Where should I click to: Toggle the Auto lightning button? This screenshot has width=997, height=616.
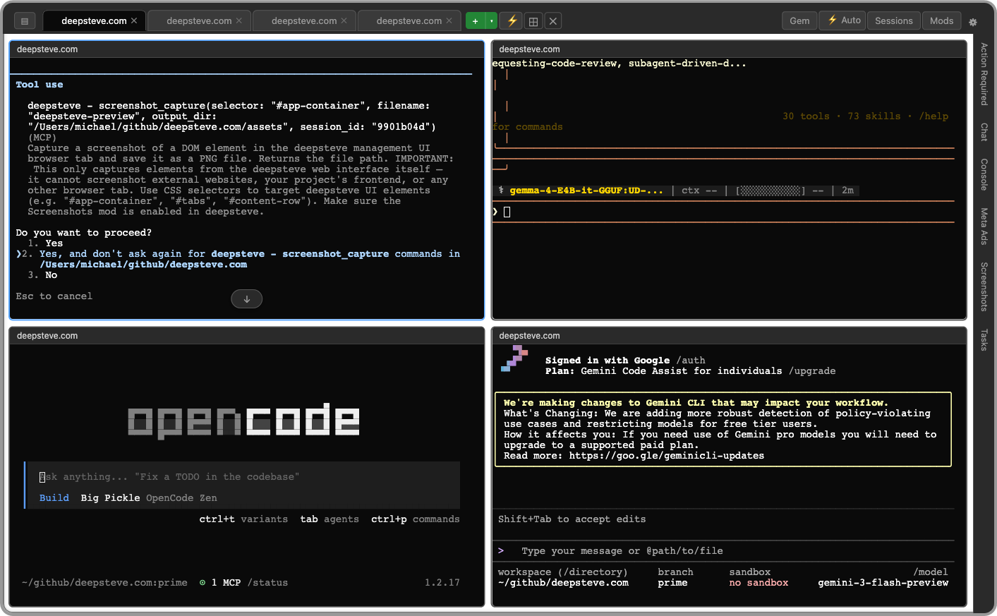tap(842, 20)
